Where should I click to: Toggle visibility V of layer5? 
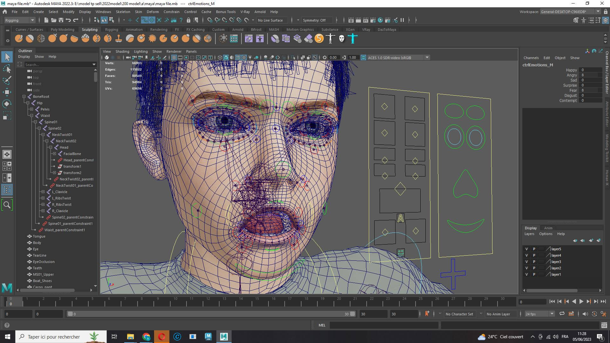(526, 249)
